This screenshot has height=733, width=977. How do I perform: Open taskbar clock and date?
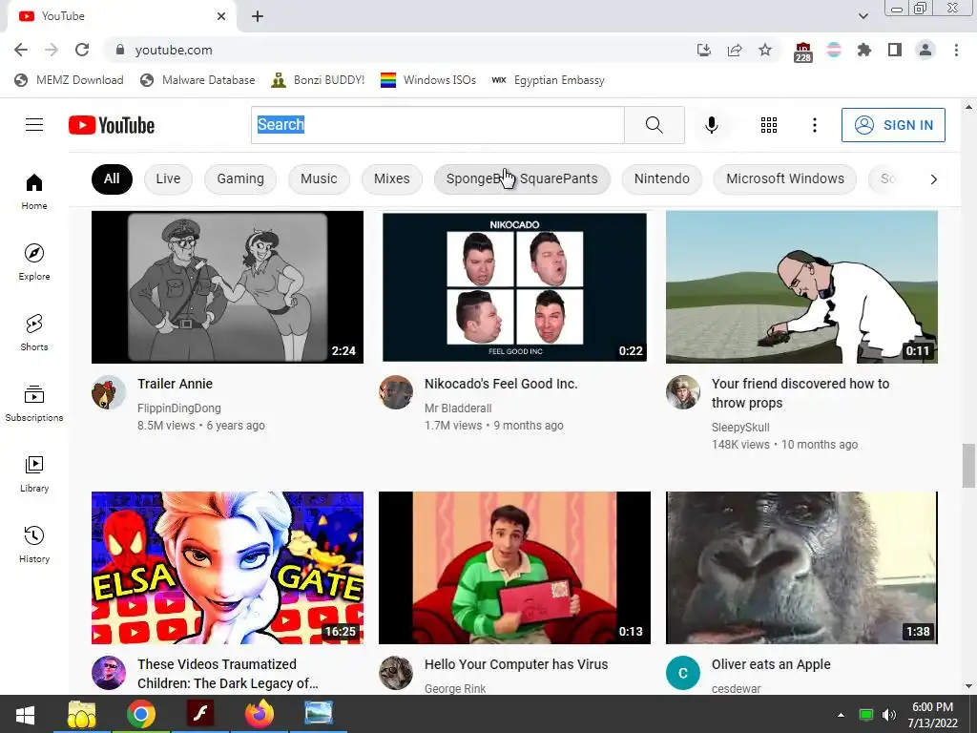coord(933,715)
